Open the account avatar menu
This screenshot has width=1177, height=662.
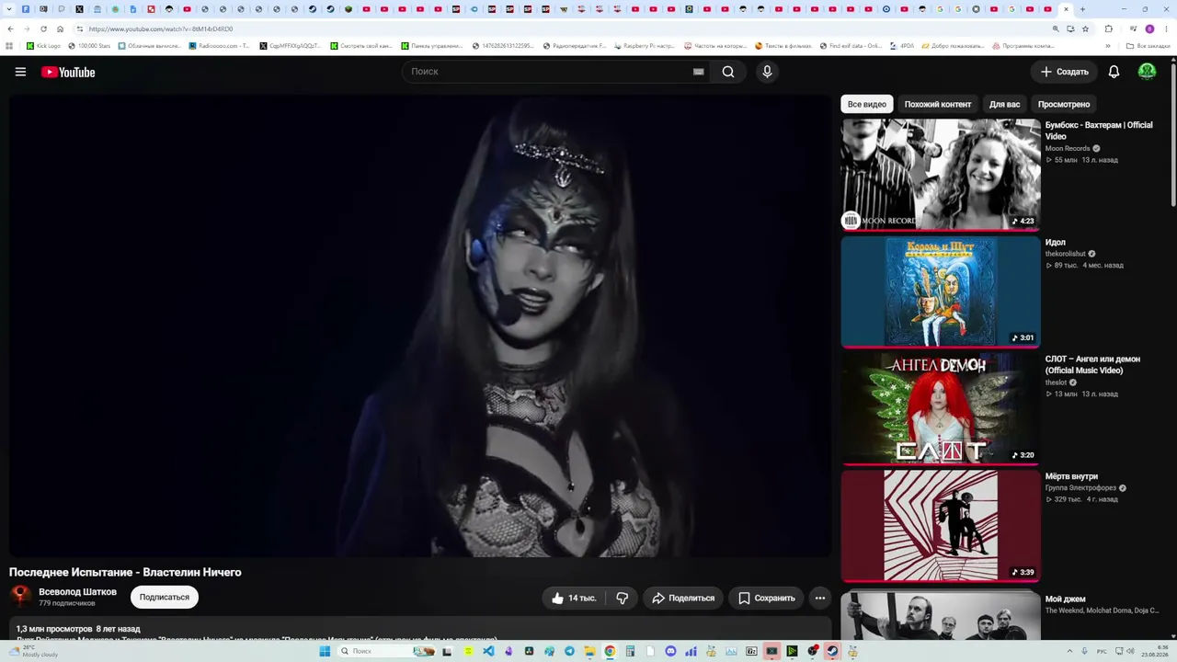pyautogui.click(x=1147, y=72)
